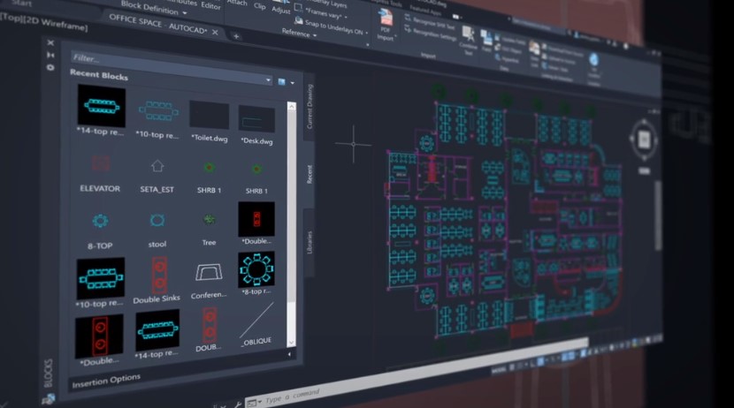Close the OFFICE SPACE - AUTOCAD tab
The height and width of the screenshot is (408, 734).
[215, 32]
